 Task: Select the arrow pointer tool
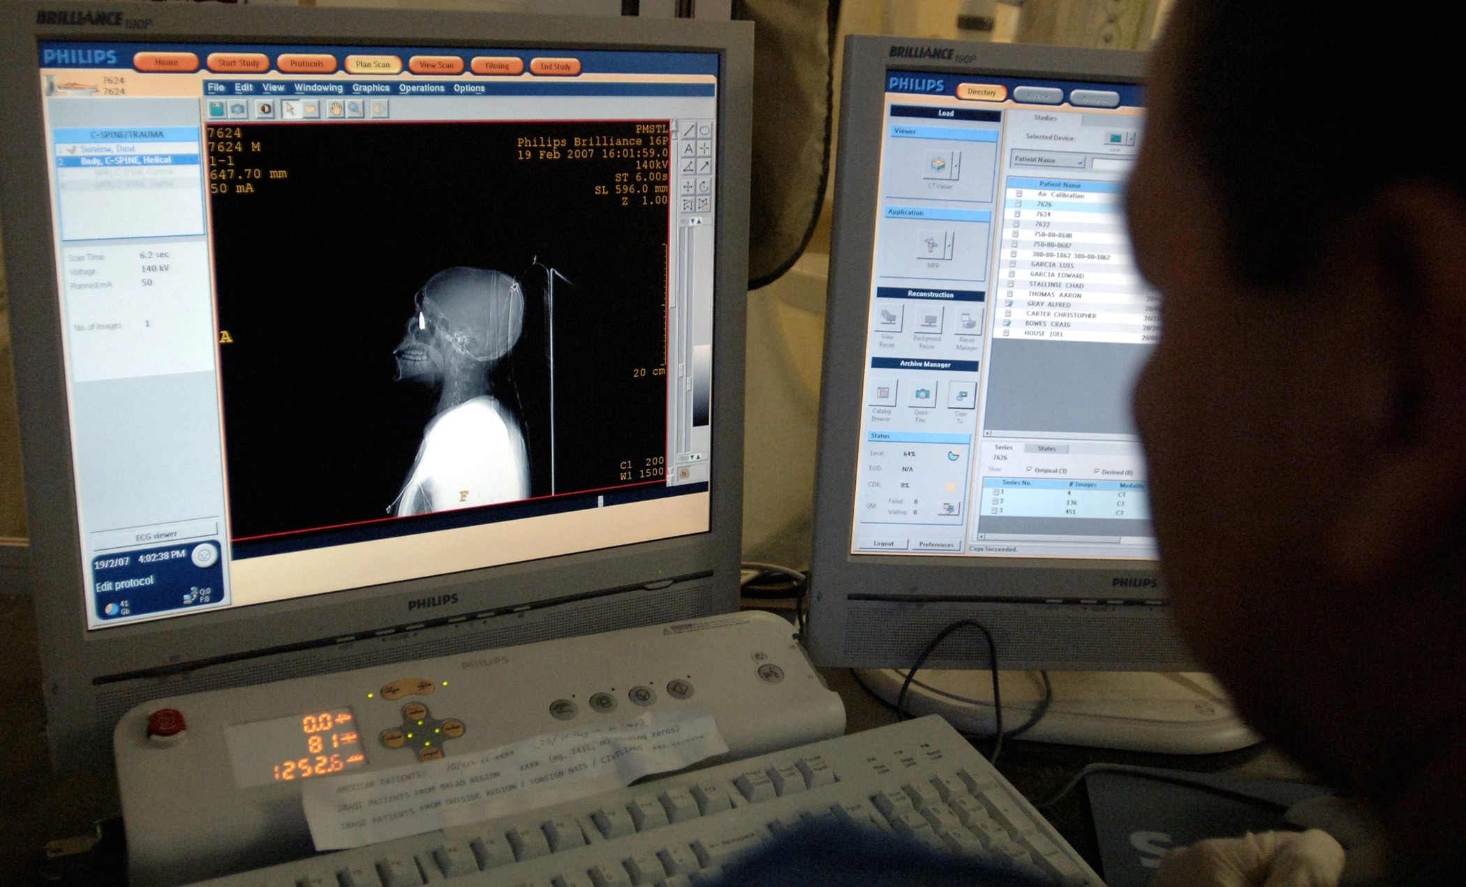click(290, 109)
